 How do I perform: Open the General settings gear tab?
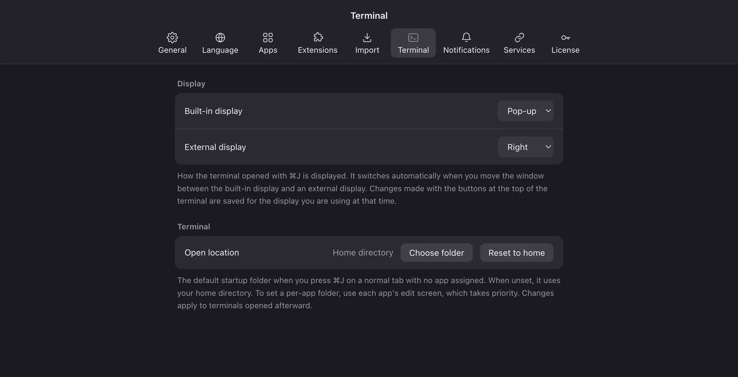(x=173, y=43)
